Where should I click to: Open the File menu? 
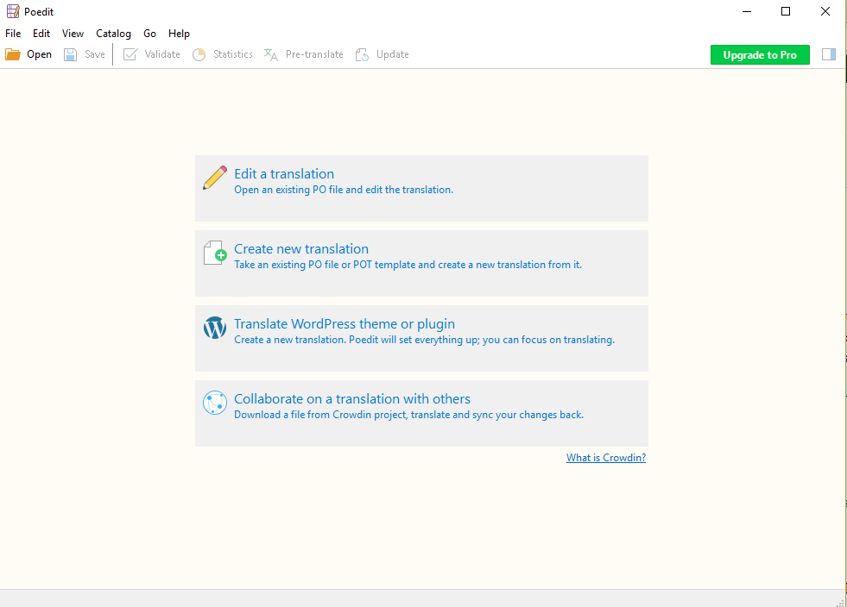[x=13, y=34]
